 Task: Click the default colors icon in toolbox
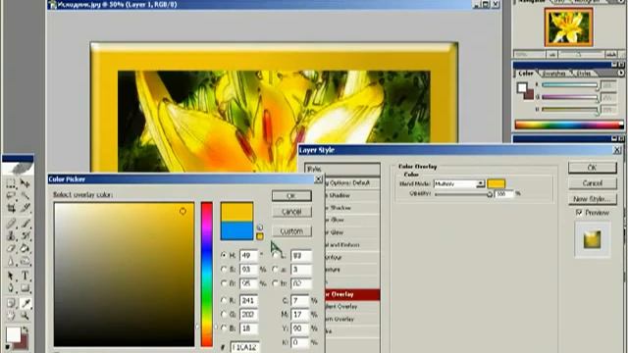pyautogui.click(x=8, y=347)
